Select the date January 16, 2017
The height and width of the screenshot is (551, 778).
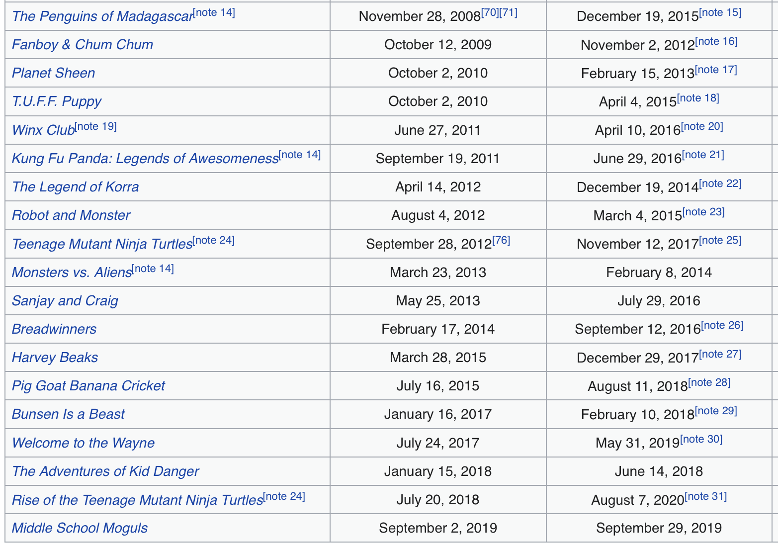pos(438,414)
